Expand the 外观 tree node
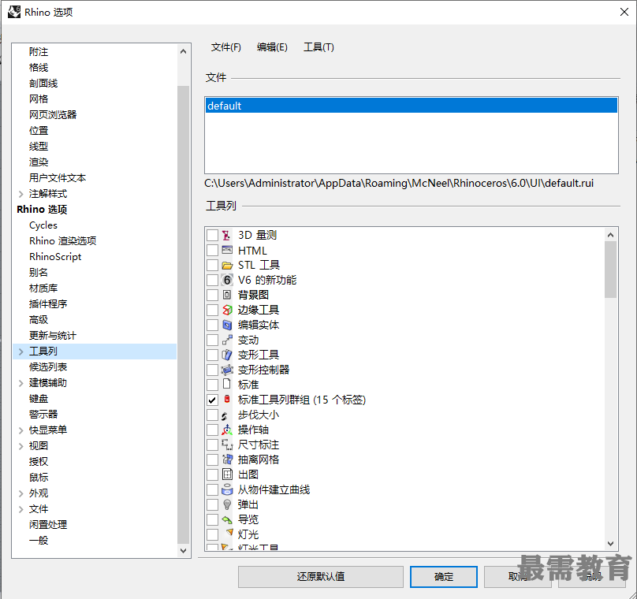 [x=21, y=493]
